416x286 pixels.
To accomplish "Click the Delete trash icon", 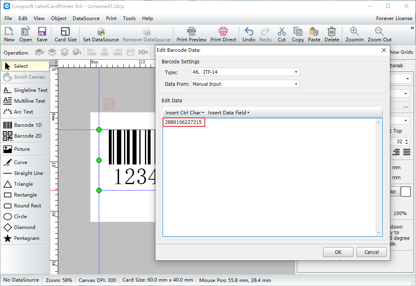I will (332, 34).
